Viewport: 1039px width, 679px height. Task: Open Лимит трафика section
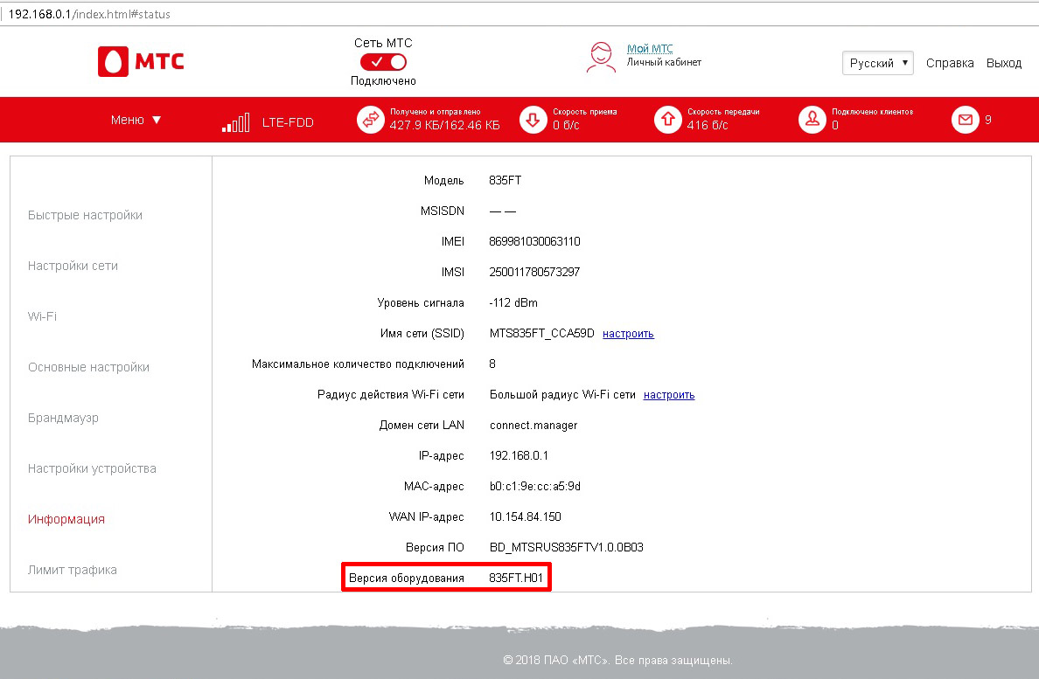pos(73,570)
